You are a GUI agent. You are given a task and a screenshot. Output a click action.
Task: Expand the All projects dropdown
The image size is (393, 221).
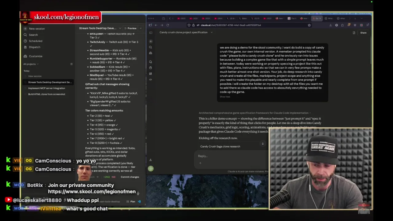coord(31,64)
